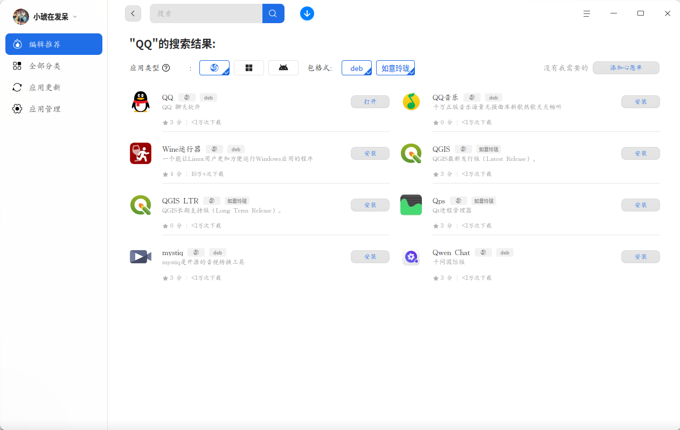Click the QGIS app icon
The height and width of the screenshot is (430, 680).
[x=411, y=153]
